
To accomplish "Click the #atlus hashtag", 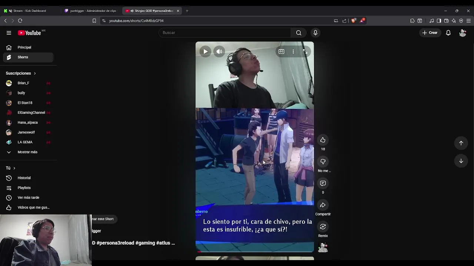I will [x=163, y=243].
